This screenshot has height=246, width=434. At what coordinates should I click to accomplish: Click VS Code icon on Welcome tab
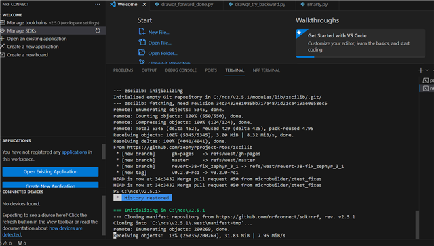(113, 5)
